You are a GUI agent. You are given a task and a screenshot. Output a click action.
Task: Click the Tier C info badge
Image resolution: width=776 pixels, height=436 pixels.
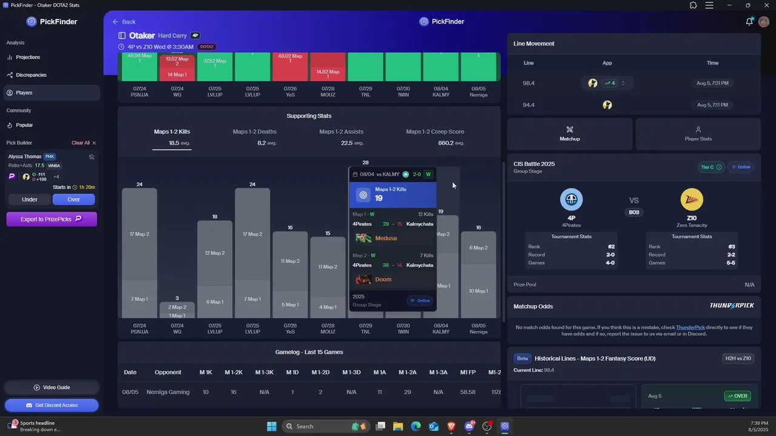click(711, 167)
